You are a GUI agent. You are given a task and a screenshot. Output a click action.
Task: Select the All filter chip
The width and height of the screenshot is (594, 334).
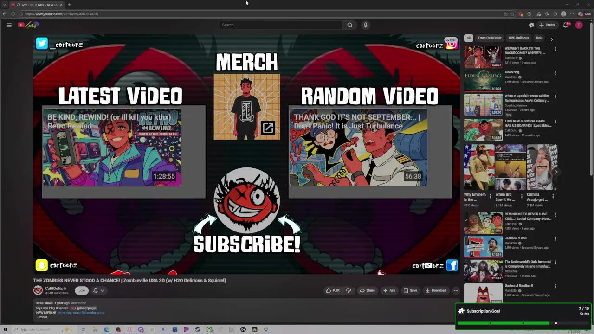pyautogui.click(x=469, y=38)
